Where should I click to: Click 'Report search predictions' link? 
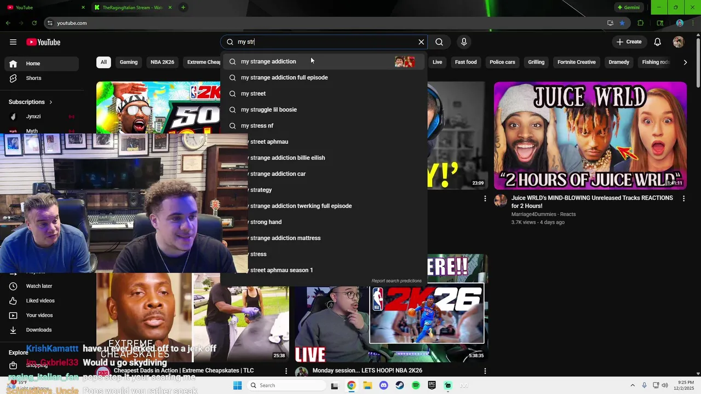click(x=397, y=281)
